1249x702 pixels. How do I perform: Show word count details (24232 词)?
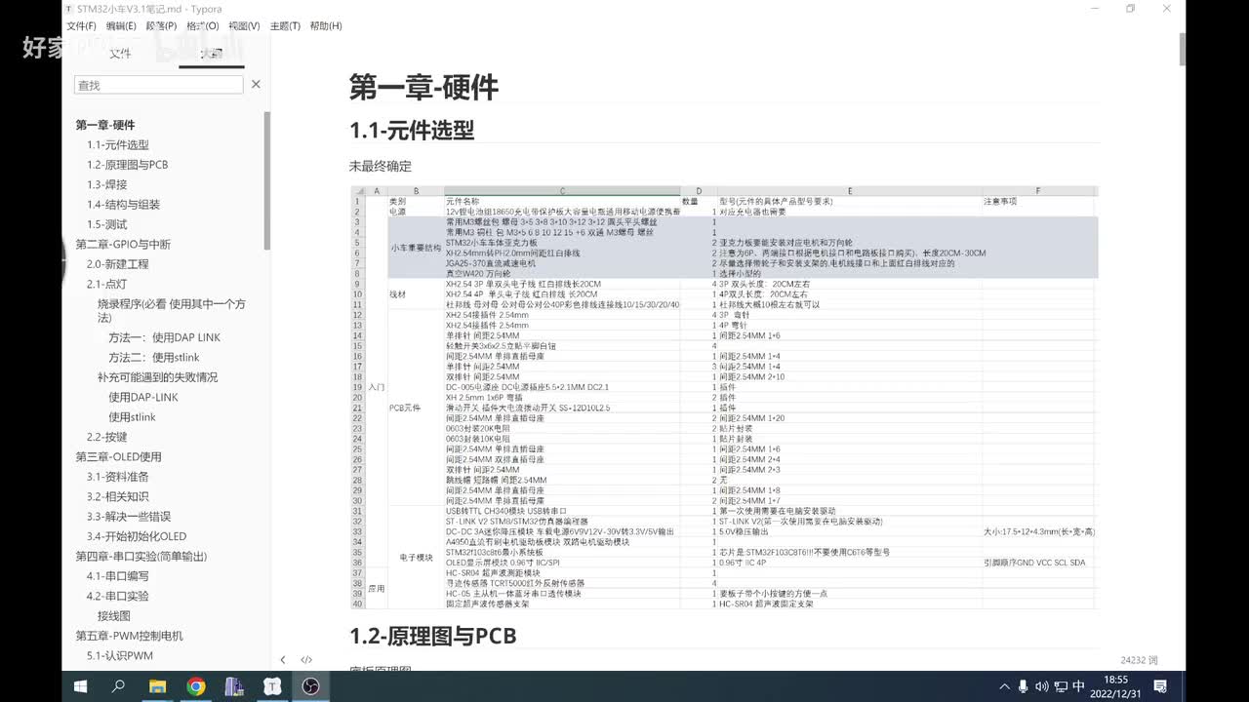[1139, 660]
